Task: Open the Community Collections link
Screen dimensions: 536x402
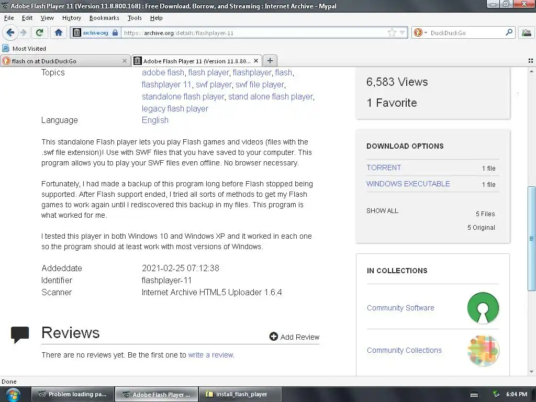Action: click(x=404, y=350)
